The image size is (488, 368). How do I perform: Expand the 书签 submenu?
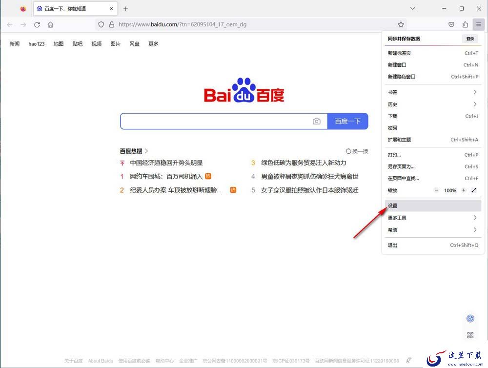[433, 92]
